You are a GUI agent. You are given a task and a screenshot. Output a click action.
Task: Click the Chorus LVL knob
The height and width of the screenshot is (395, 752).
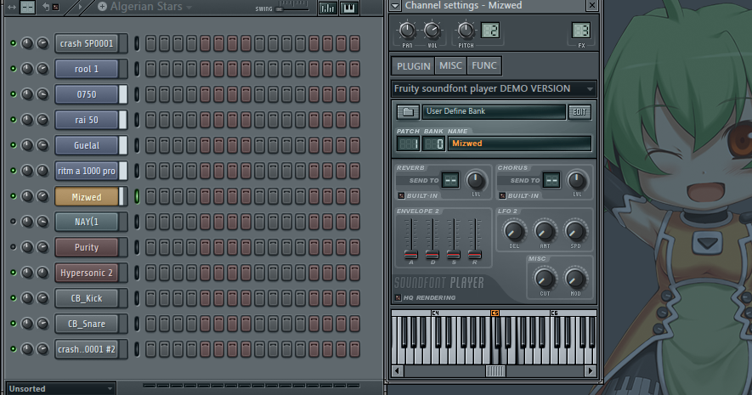coord(576,181)
